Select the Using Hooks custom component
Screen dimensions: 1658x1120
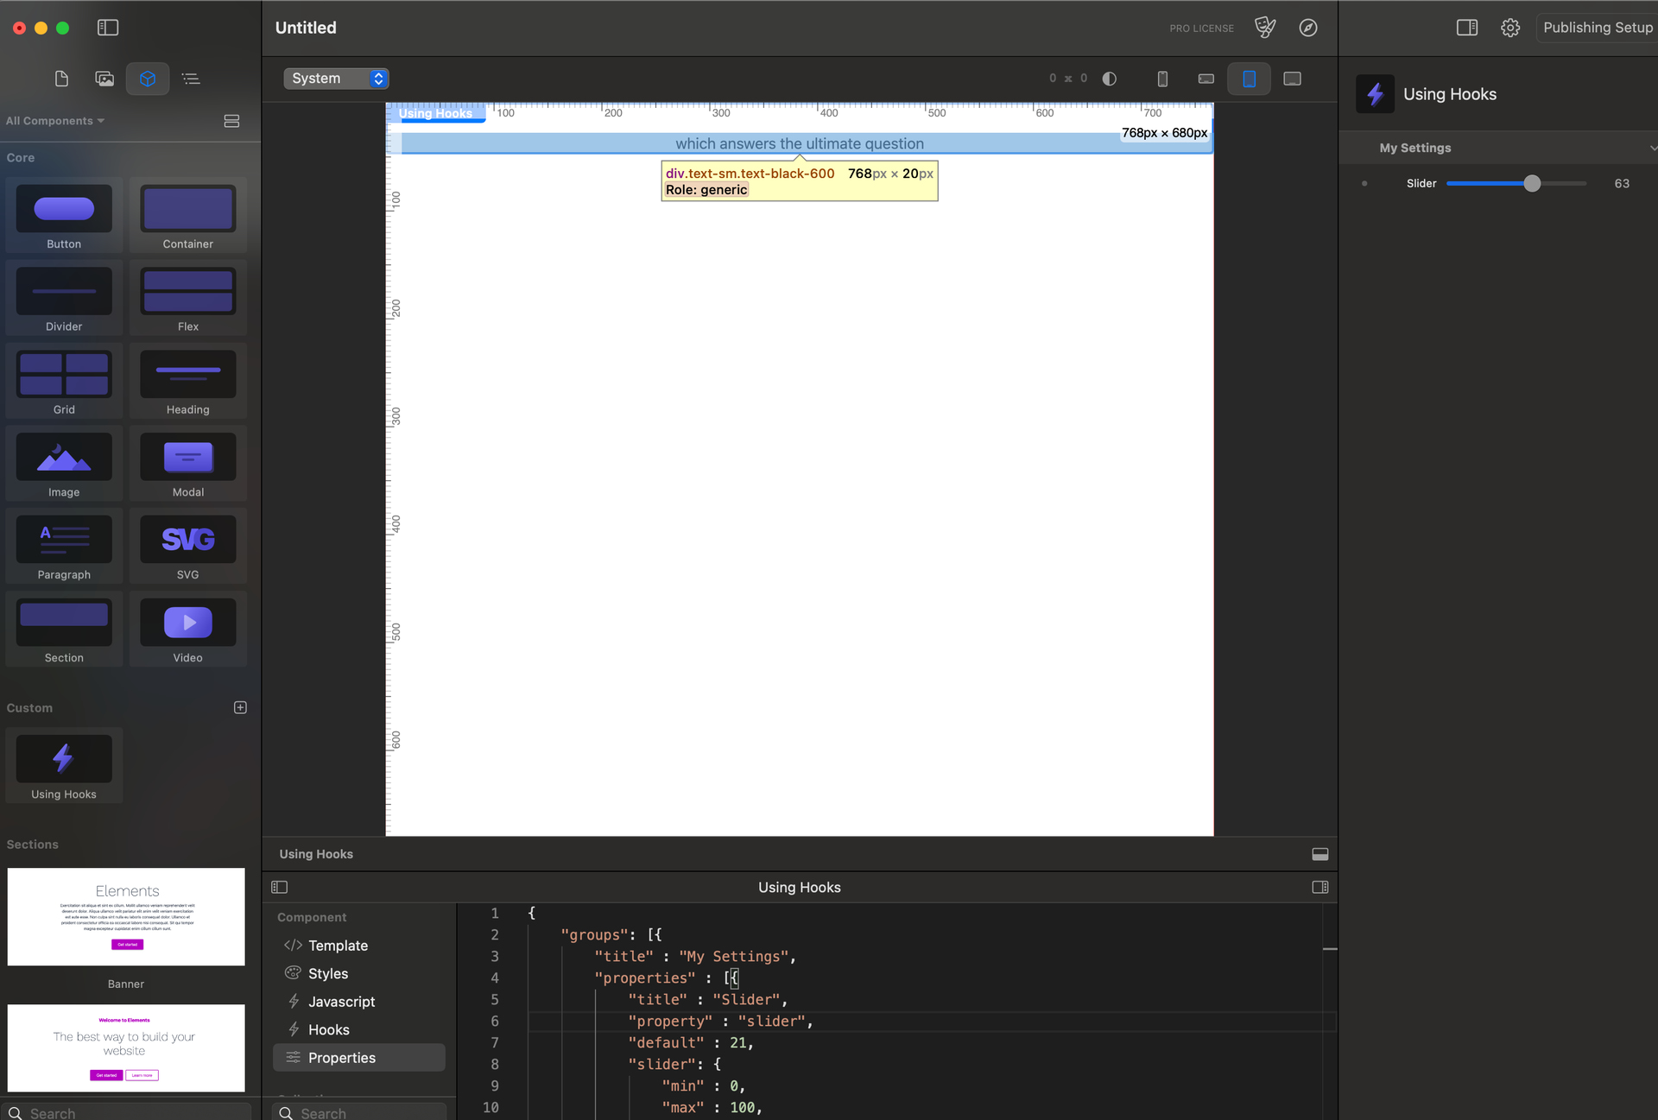[64, 765]
